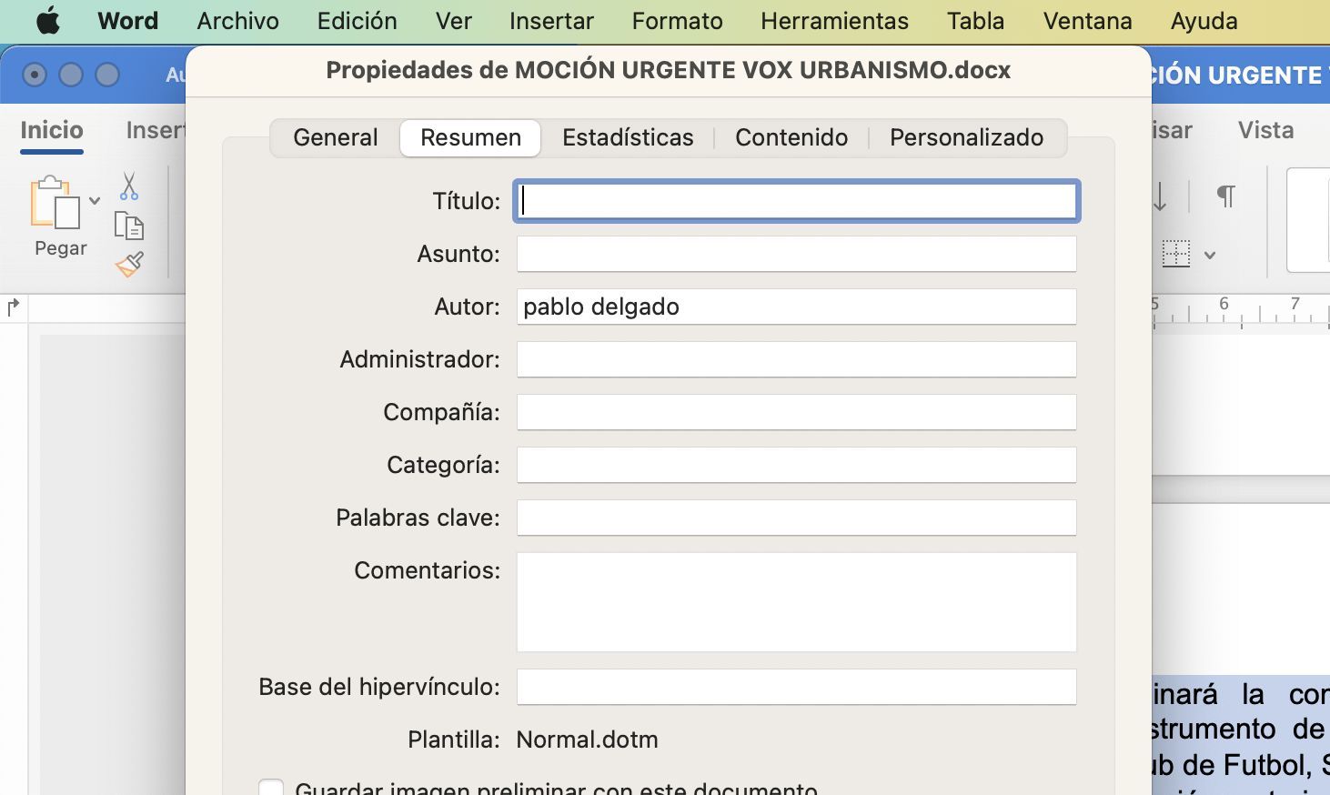1330x795 pixels.
Task: Open the Borders dropdown chevron
Action: coord(1210,256)
